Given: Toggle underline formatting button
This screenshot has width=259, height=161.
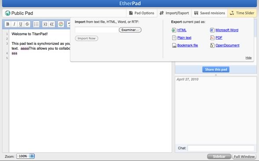Looking at the screenshot, I should pos(21,24).
